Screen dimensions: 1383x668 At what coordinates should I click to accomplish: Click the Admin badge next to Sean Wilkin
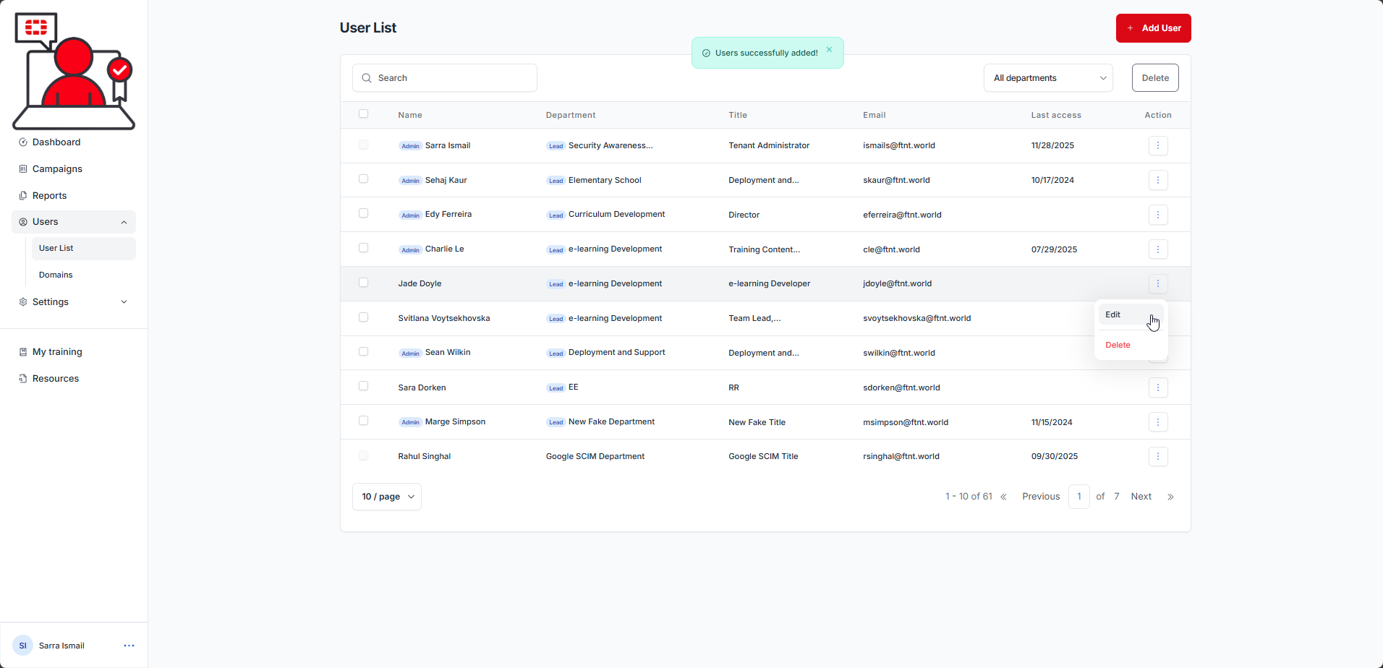[411, 354]
